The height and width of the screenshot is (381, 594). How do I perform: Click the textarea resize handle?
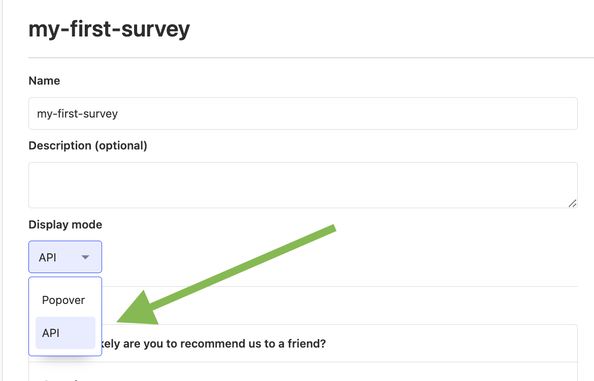(x=573, y=204)
